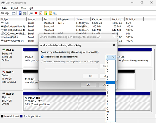Viewport: 156px width, 123px height.
Task: Toggle the show/hide console tree icon
Action: 14,13
